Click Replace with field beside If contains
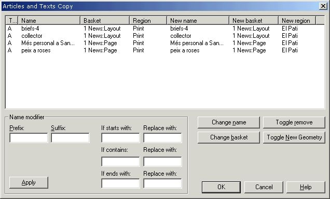This screenshot has height=199, width=330. tap(162, 162)
